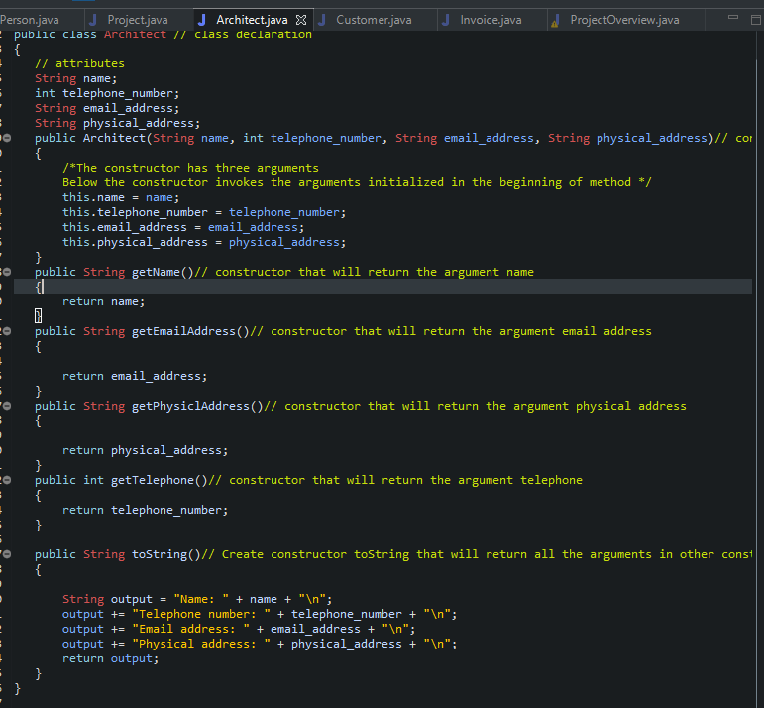The width and height of the screenshot is (764, 708).
Task: Switch to the Customer.java tab
Action: [374, 20]
